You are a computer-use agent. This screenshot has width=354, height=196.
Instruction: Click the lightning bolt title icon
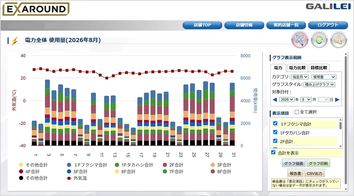(15, 41)
